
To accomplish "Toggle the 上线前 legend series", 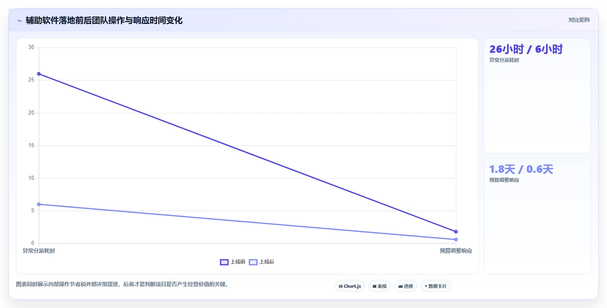I will 233,262.
